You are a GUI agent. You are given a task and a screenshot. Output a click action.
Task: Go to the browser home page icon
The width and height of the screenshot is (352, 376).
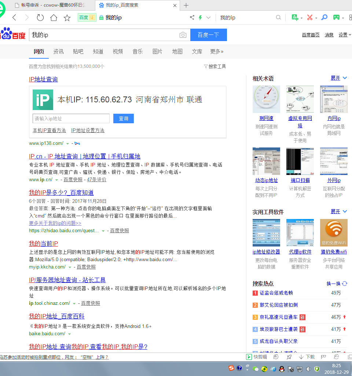[54, 18]
